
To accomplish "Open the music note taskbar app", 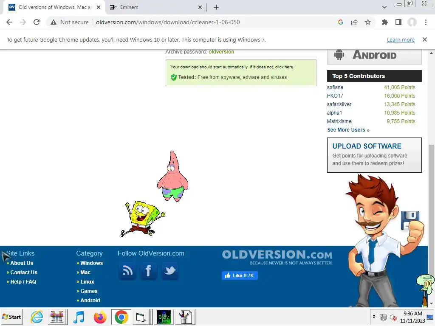I will (79, 317).
